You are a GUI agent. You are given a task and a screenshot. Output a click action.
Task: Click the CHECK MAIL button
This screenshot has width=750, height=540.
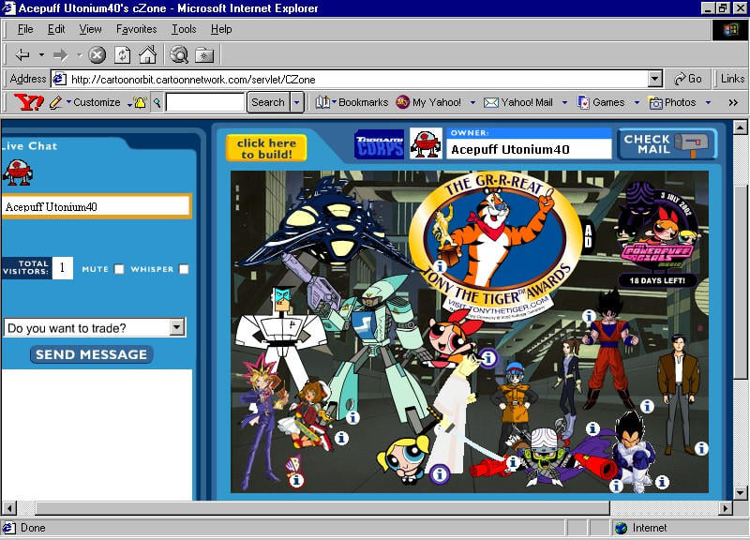[667, 143]
